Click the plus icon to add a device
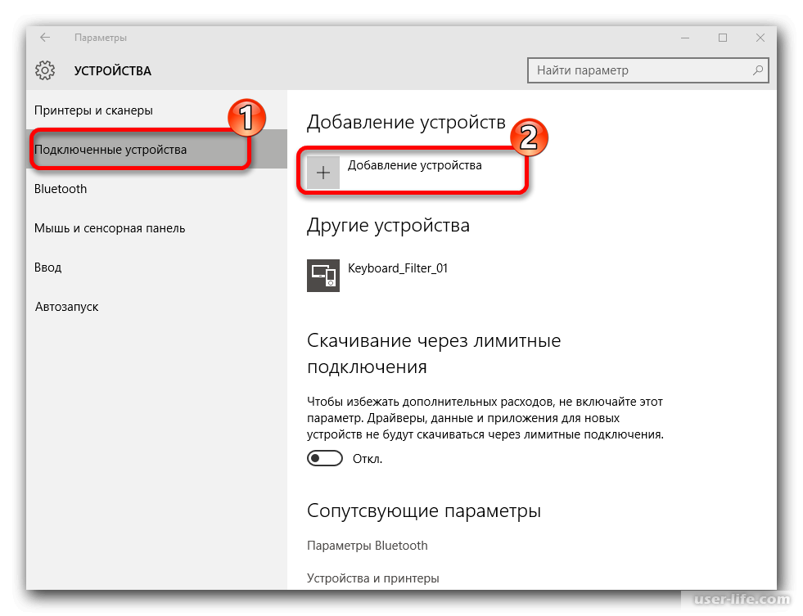803x616 pixels. (323, 173)
